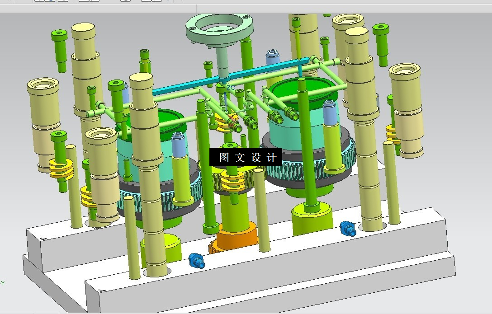This screenshot has height=314, width=492.
Task: Pick the green socket screw at the top-right corner
Action: click(381, 44)
